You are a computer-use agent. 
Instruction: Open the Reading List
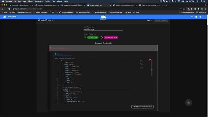tap(201, 12)
